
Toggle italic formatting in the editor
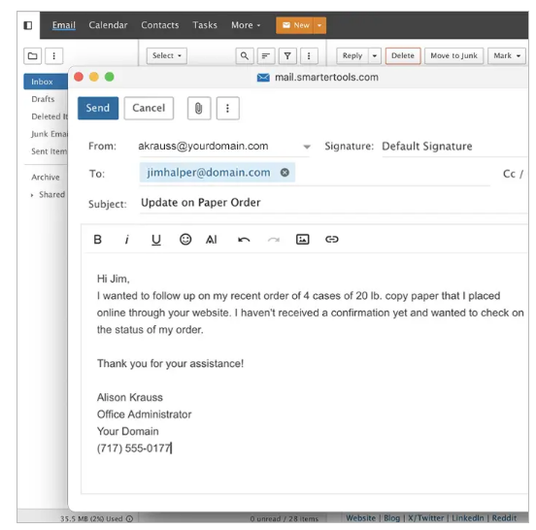click(127, 240)
